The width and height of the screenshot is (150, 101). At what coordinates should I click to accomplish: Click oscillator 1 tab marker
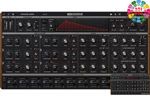coord(3,37)
